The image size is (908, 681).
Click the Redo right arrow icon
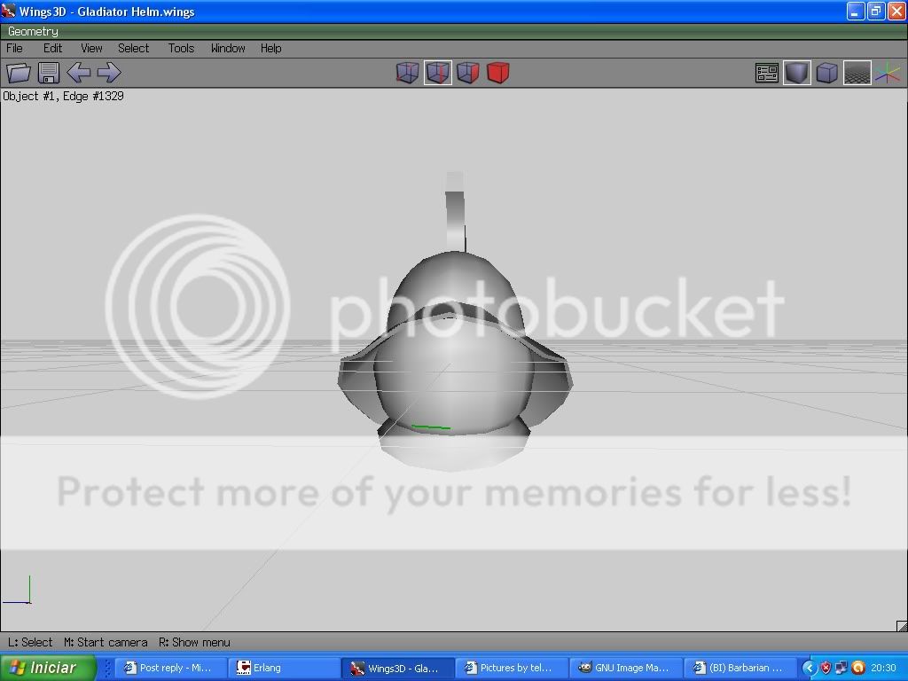coord(108,73)
